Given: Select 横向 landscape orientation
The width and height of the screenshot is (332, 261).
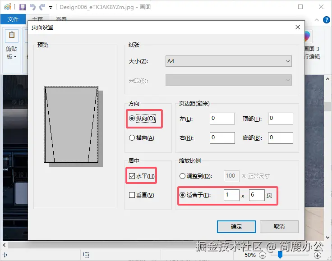Looking at the screenshot, I should pos(142,138).
